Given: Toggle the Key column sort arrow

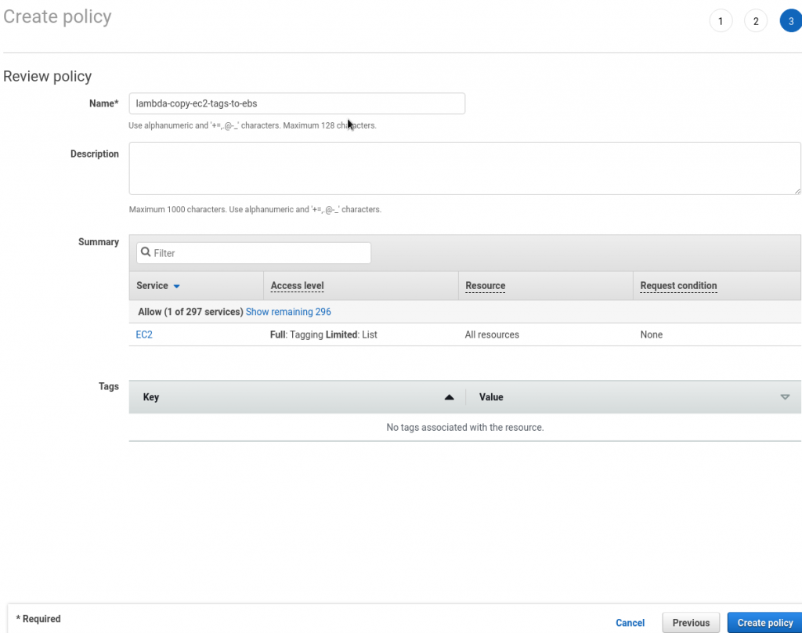Looking at the screenshot, I should [x=449, y=397].
